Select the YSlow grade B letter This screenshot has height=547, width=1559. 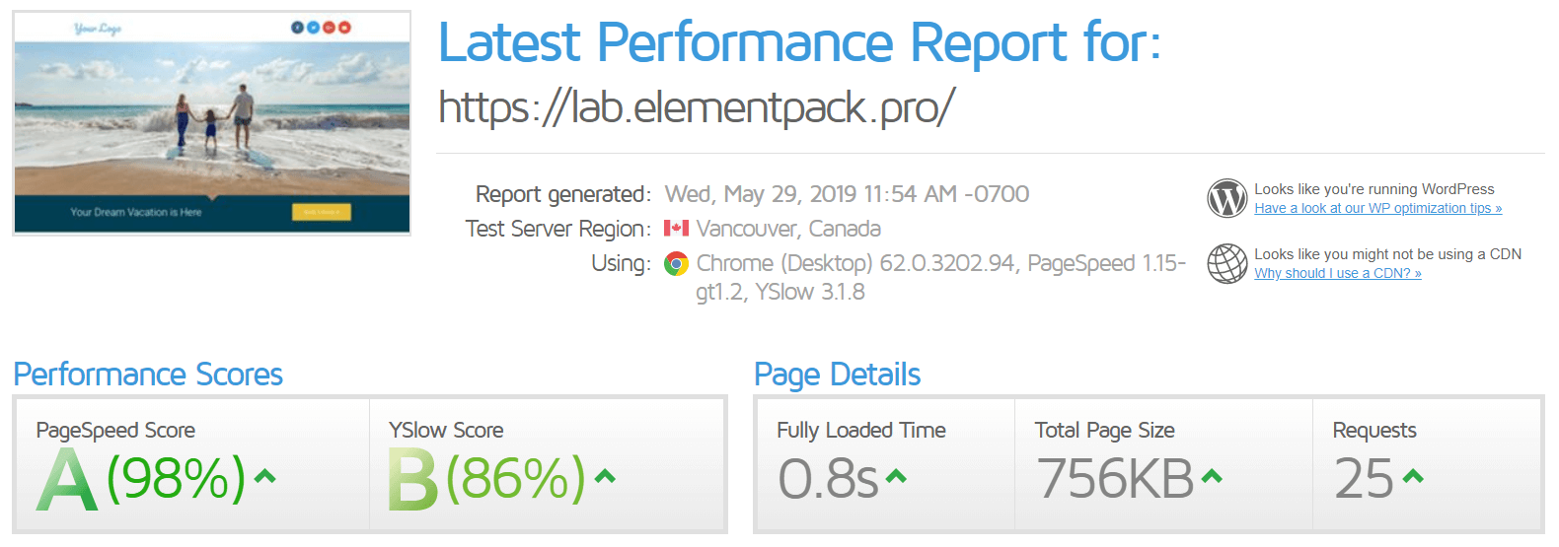click(x=412, y=479)
